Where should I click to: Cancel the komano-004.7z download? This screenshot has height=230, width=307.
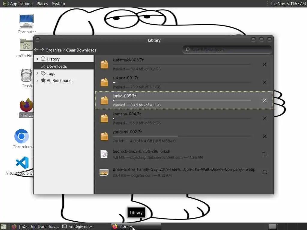pyautogui.click(x=264, y=118)
